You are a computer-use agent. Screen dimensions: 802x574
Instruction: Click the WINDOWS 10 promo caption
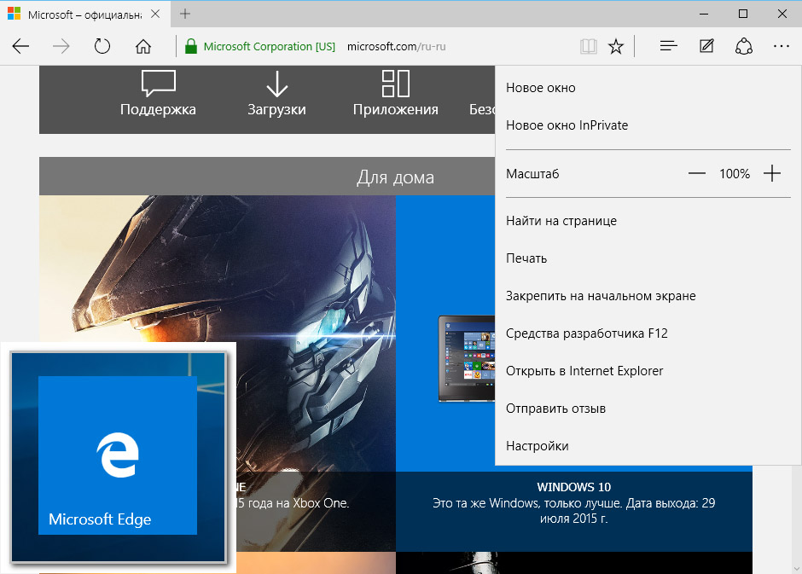pos(574,503)
